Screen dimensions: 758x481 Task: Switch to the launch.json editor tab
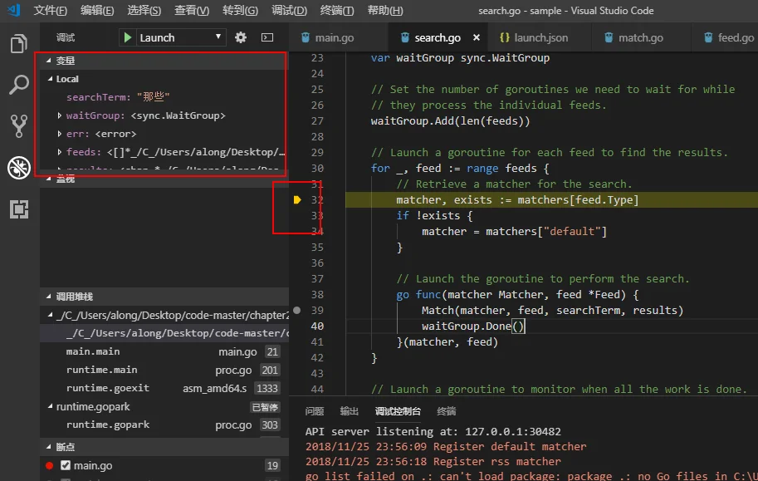point(540,37)
